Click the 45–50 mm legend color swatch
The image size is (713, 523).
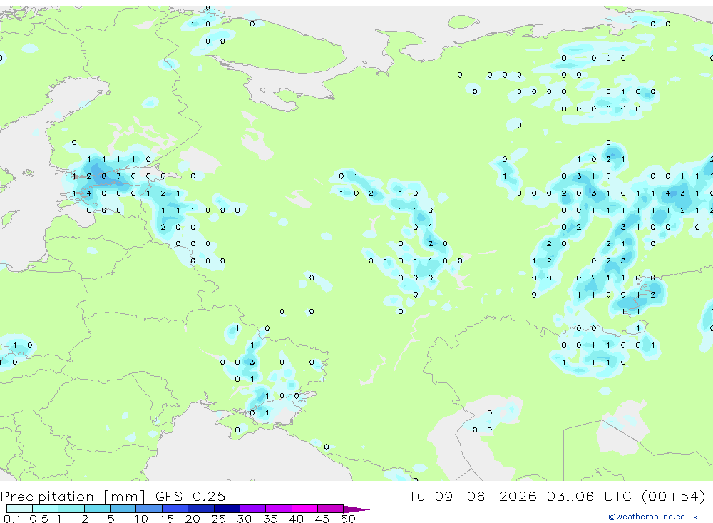[x=331, y=509]
